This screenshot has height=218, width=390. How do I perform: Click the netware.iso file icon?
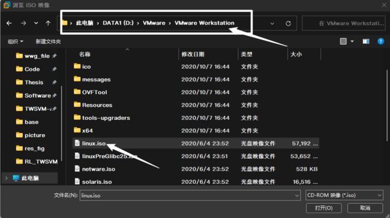77,168
